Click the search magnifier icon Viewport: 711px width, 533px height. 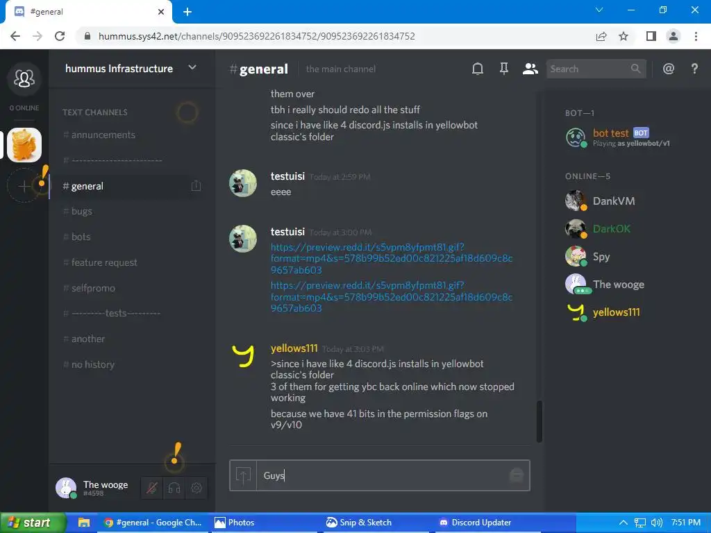(636, 69)
